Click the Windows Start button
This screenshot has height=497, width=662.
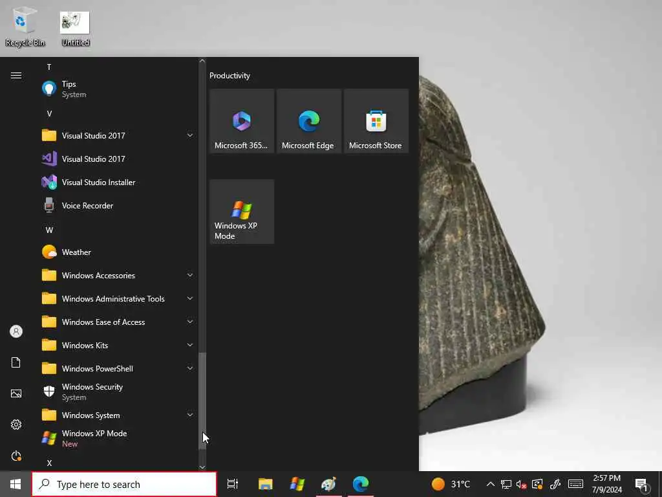tap(16, 484)
